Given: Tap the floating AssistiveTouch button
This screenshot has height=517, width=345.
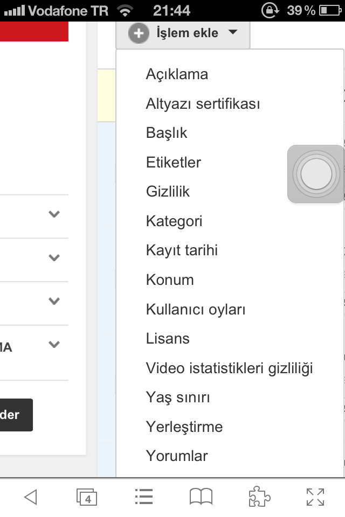Looking at the screenshot, I should tap(316, 174).
